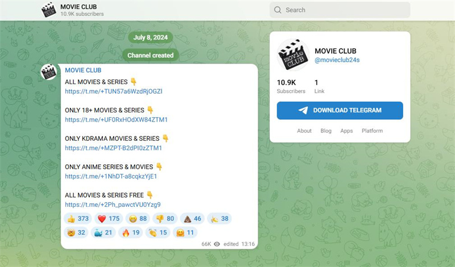
Task: Click the MOVIE CLUB clapperboard logo in header
Action: [48, 10]
